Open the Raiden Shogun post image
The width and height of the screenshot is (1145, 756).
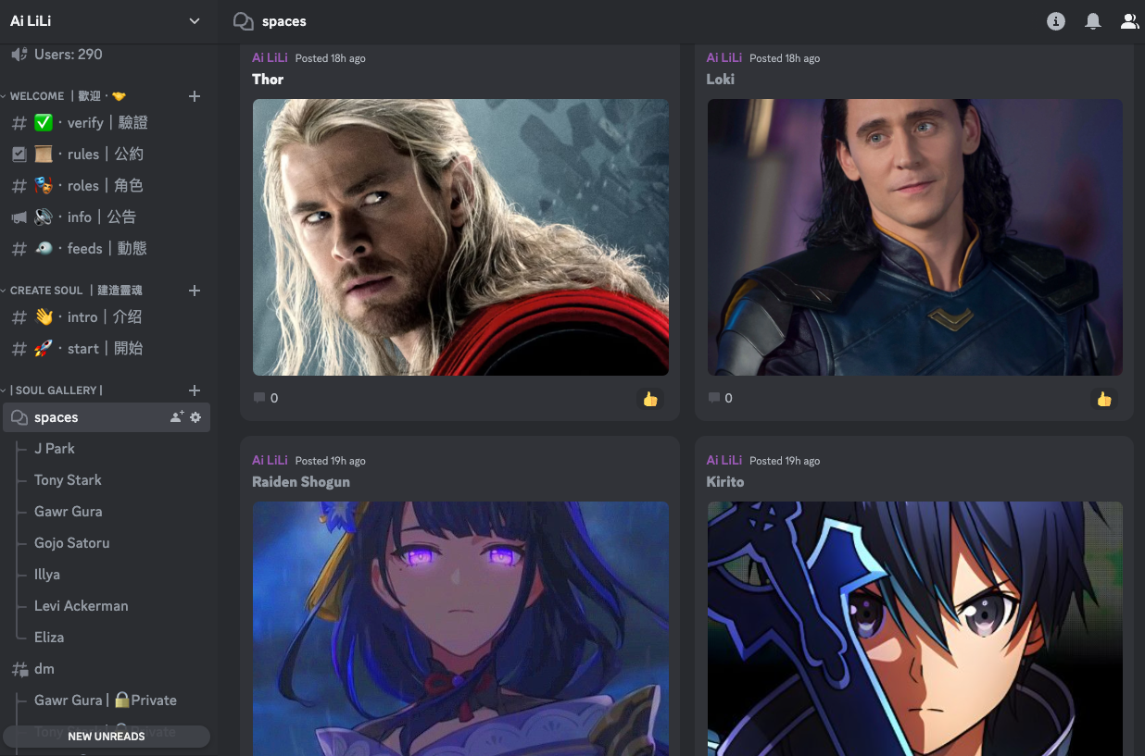pos(460,628)
